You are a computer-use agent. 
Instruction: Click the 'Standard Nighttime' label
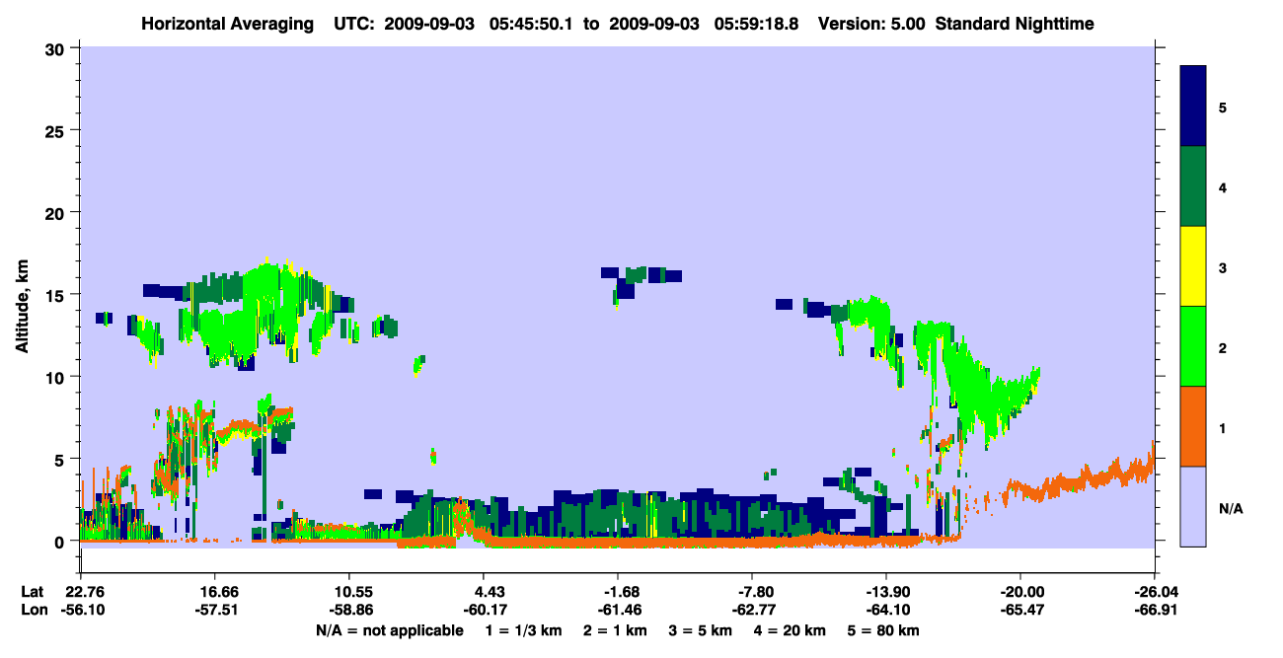tap(1016, 23)
